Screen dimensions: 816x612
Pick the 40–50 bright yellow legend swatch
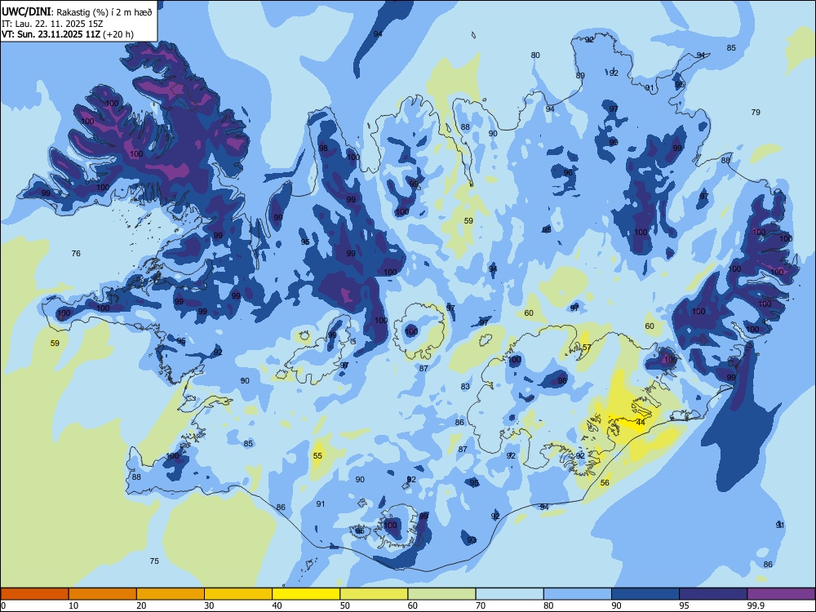pyautogui.click(x=306, y=594)
